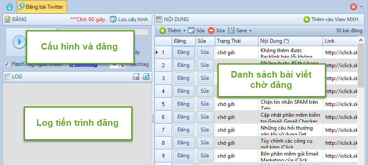Save the log using disk icon
The height and width of the screenshot is (165, 368).
[x=146, y=76]
